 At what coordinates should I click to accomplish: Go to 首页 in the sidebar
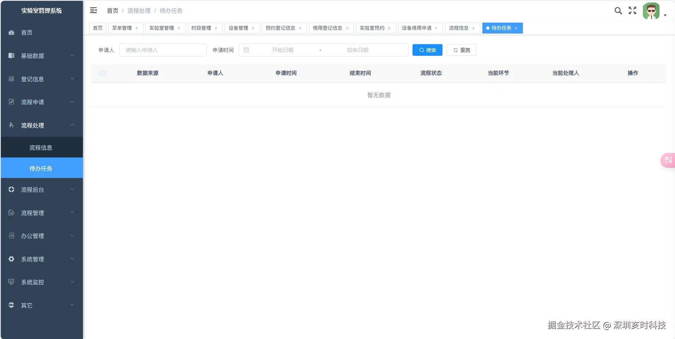click(42, 32)
